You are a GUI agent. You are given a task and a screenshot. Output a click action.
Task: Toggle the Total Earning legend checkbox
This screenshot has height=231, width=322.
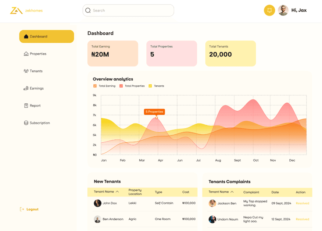(x=95, y=86)
